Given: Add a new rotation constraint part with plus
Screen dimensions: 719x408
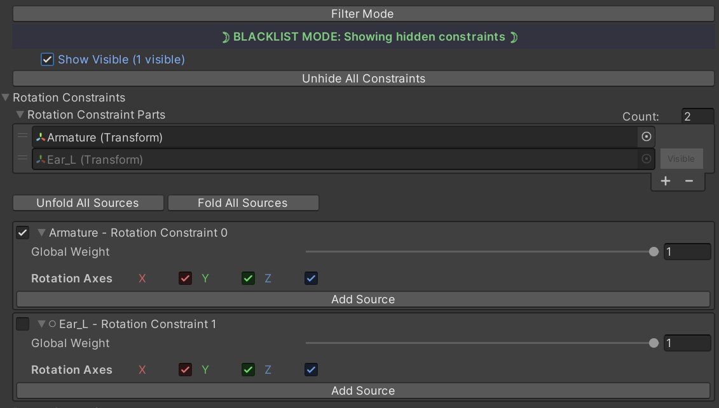Looking at the screenshot, I should pos(666,181).
